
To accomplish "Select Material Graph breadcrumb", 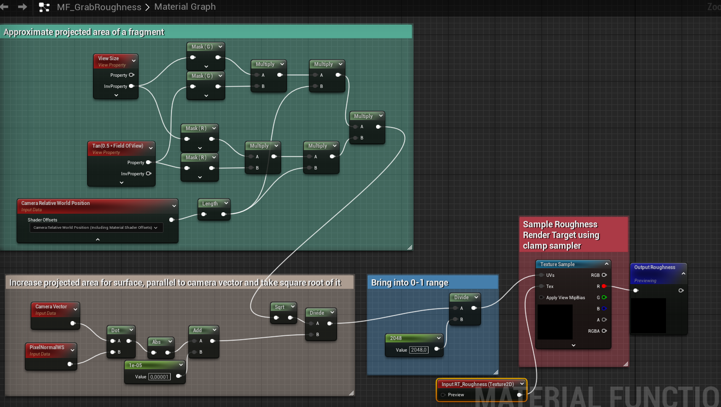I will 185,7.
